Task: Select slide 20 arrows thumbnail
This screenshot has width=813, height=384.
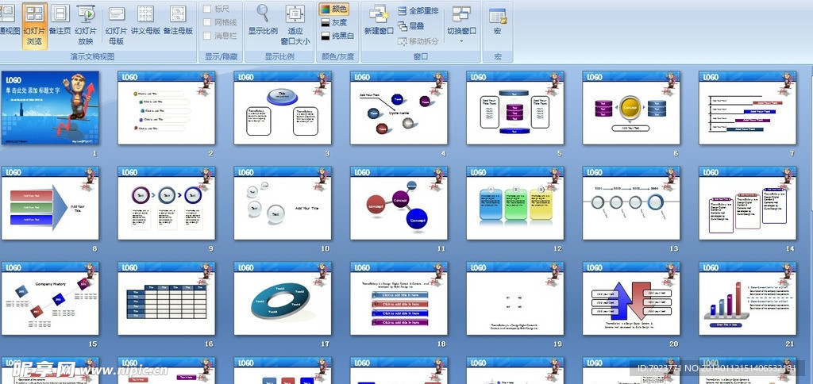Action: [630, 298]
